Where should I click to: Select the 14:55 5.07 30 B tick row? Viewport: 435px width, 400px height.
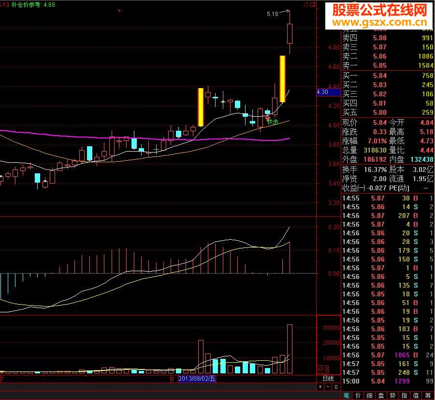tap(388, 198)
